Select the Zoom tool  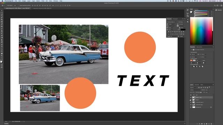[2, 56]
